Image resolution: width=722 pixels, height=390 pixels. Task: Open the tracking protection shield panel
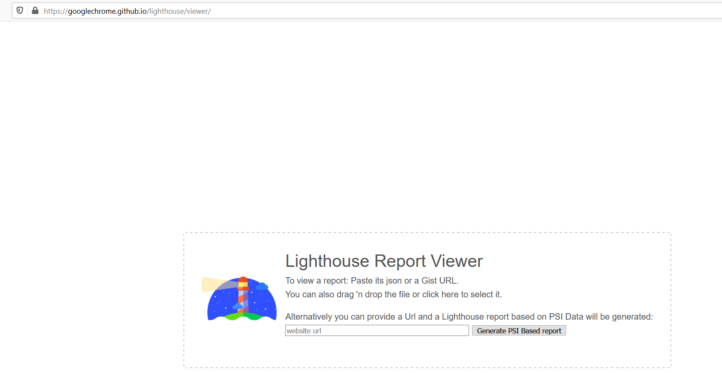point(20,11)
